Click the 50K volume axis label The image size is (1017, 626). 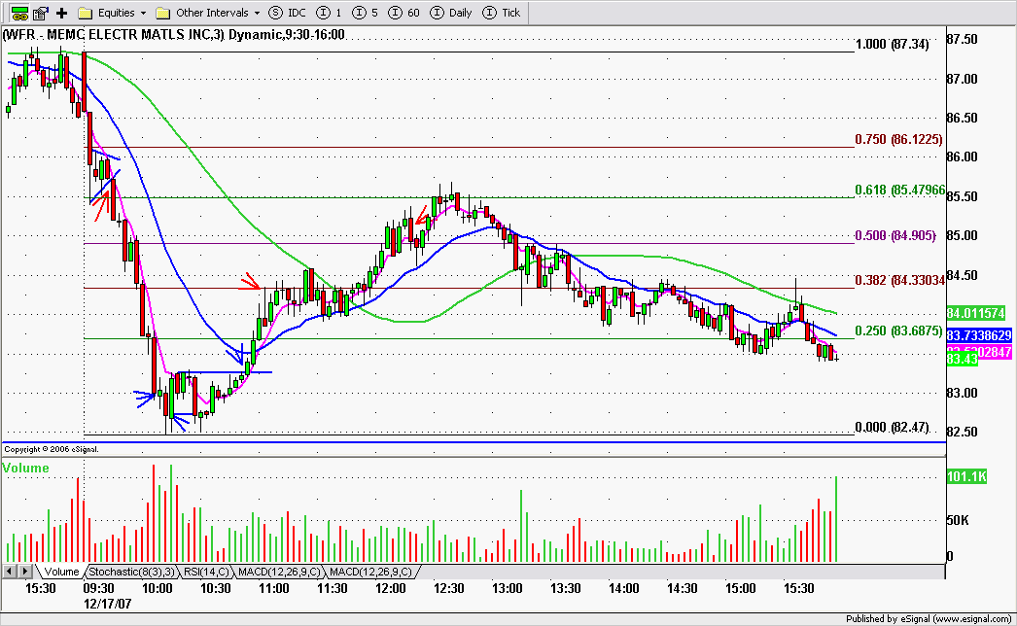tap(958, 520)
